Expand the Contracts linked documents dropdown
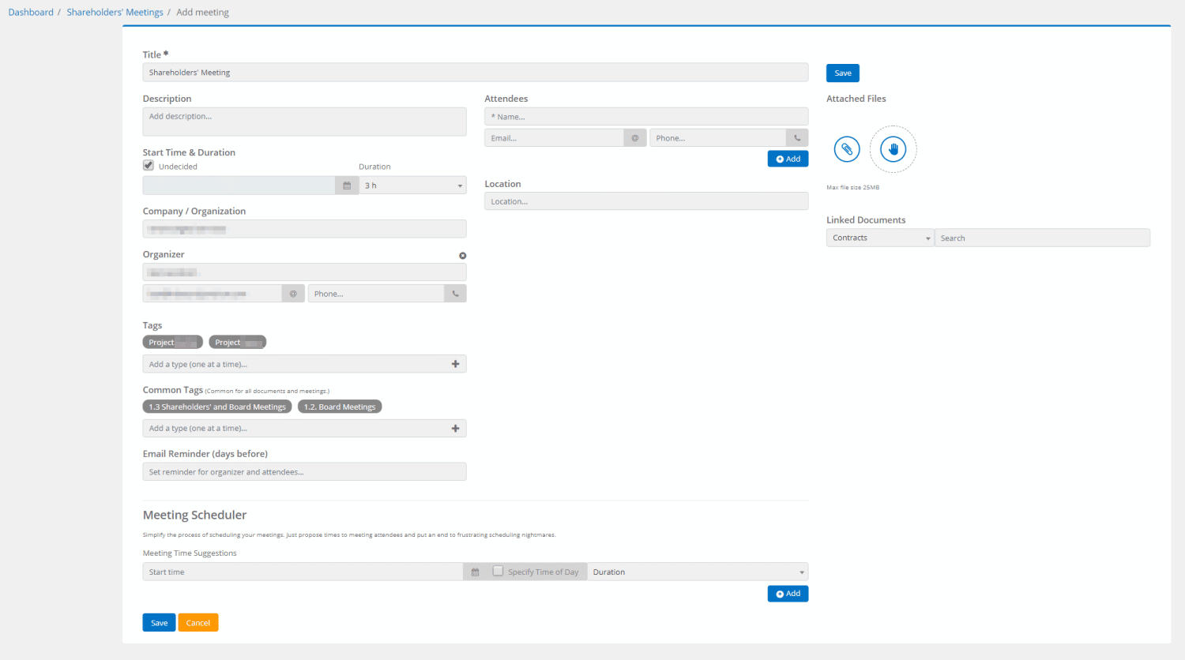This screenshot has width=1185, height=660. 880,238
